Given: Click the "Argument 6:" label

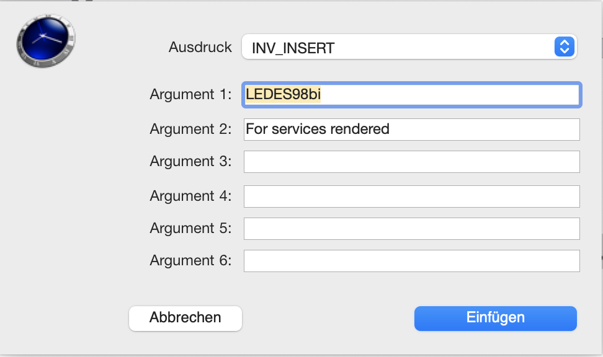Looking at the screenshot, I should point(190,260).
